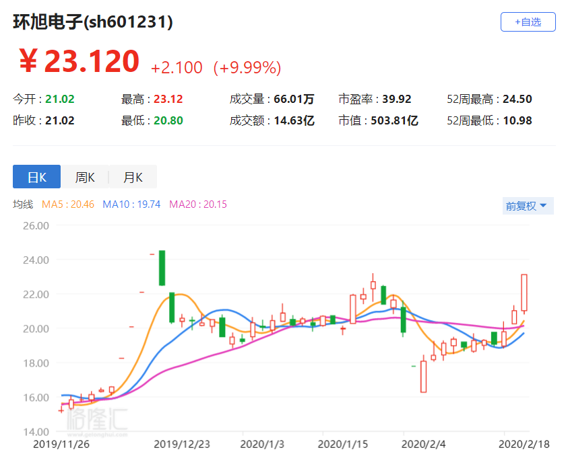
Task: Click the +自选 add to watchlist button
Action: (x=528, y=22)
